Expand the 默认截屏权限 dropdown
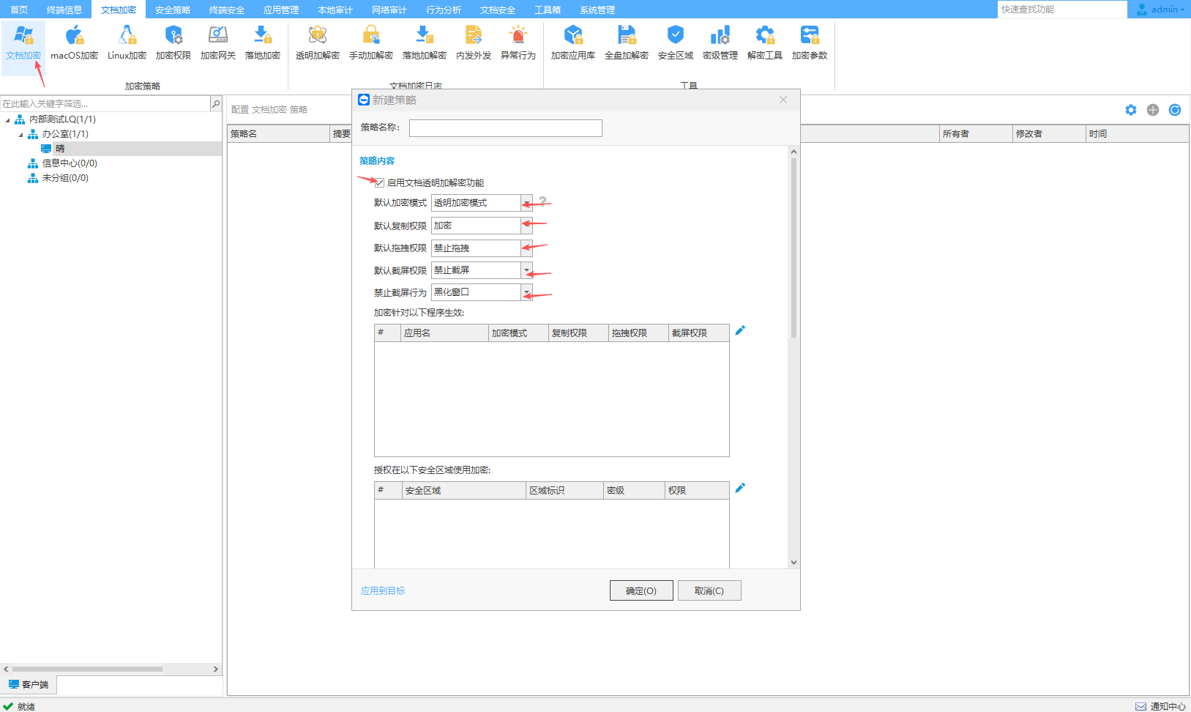Viewport: 1191px width, 712px height. pos(526,270)
